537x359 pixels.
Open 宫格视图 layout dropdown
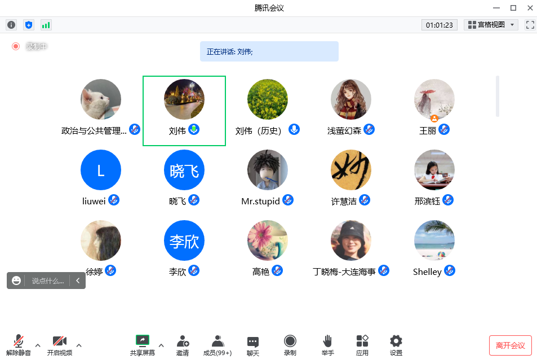[491, 25]
